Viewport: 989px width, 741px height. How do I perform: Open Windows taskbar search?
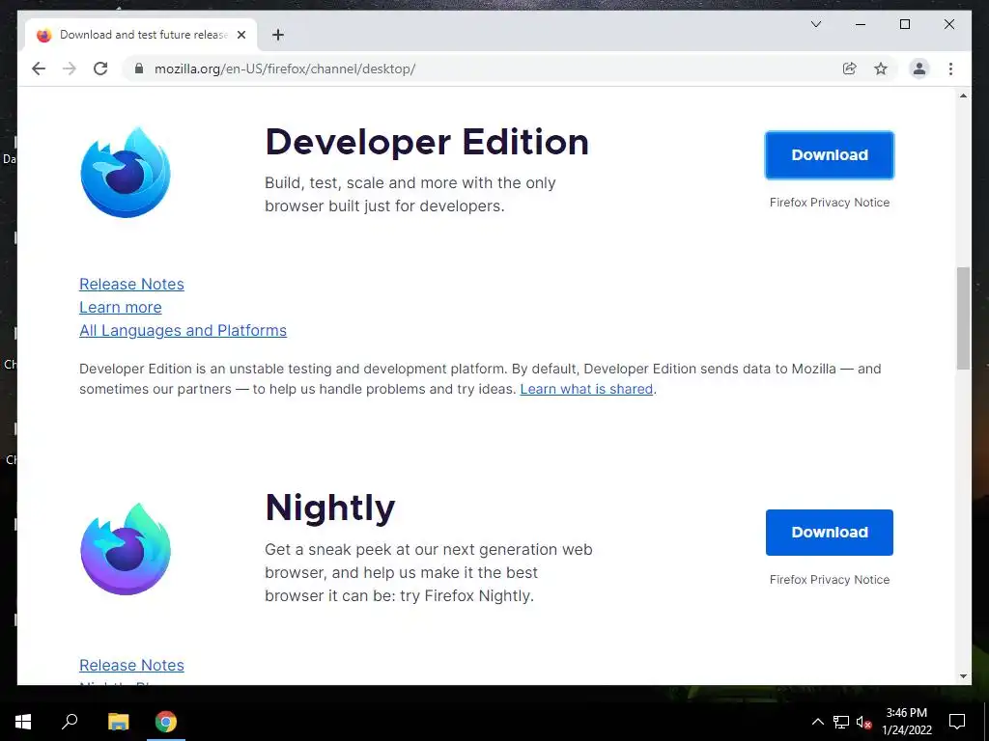70,722
